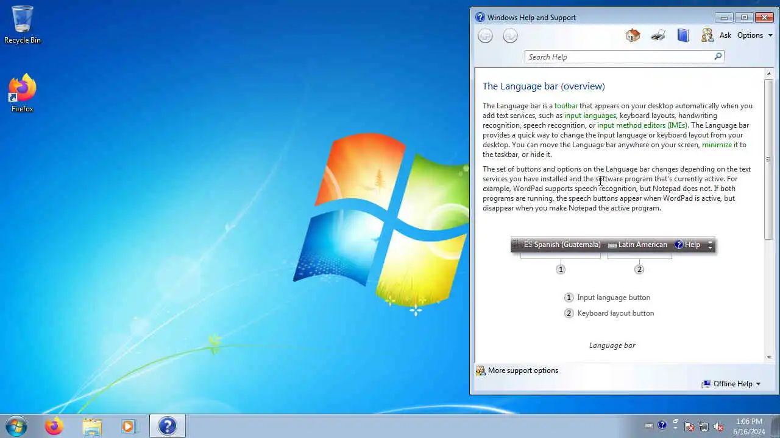Click Show desktop button at taskbar edge

776,426
